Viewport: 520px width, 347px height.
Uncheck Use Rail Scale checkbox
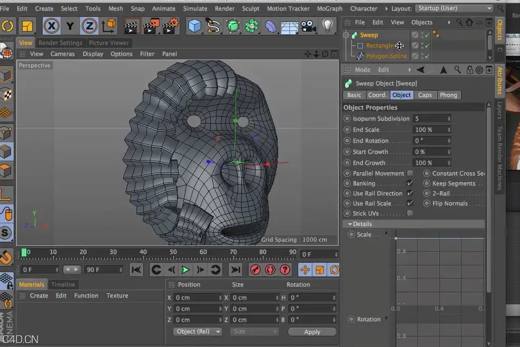point(410,203)
